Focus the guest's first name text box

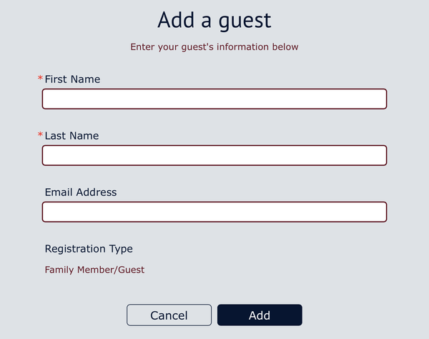click(x=214, y=99)
